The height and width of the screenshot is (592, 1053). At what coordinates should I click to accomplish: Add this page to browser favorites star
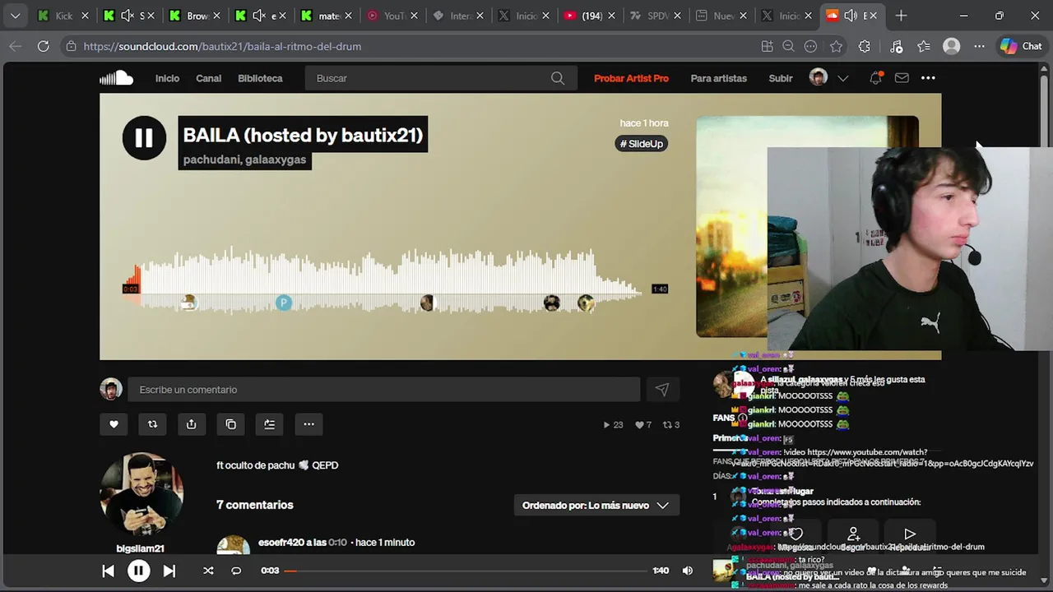pyautogui.click(x=837, y=47)
